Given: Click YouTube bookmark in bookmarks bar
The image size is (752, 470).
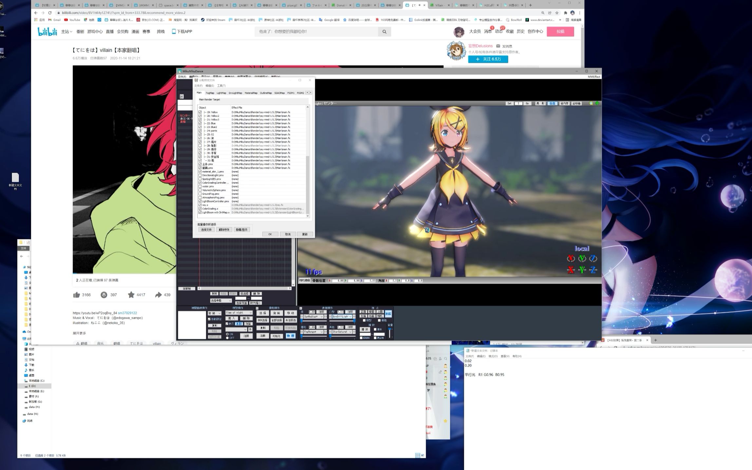Looking at the screenshot, I should point(72,20).
